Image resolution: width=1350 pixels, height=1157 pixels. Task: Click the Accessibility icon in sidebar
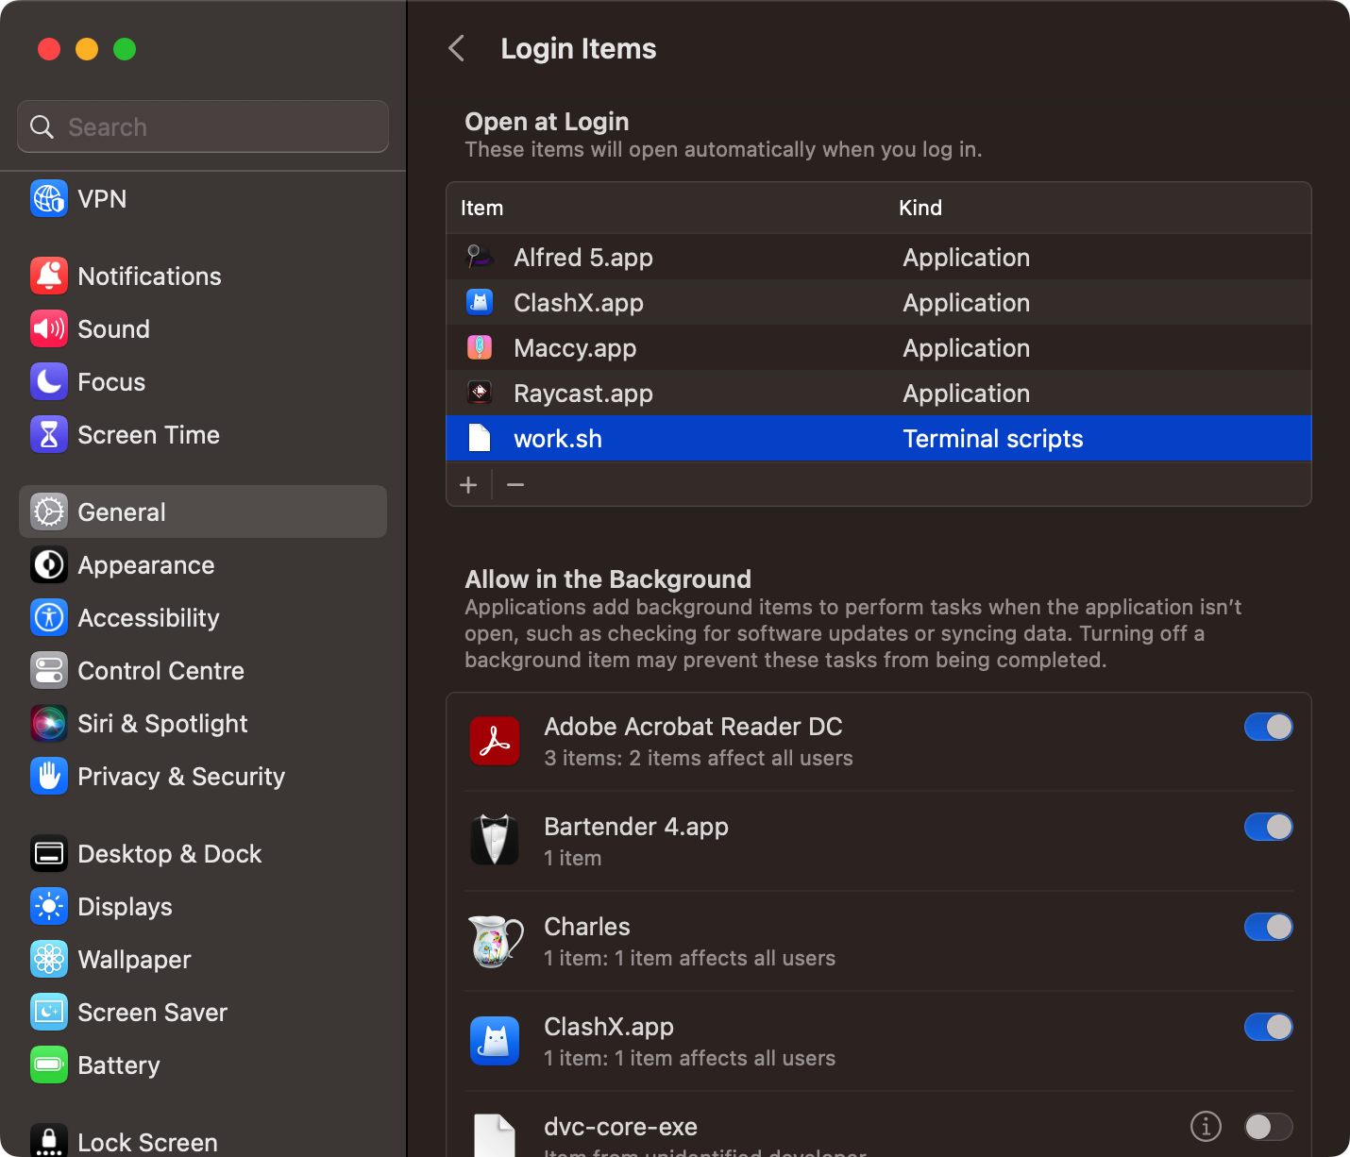pos(49,618)
